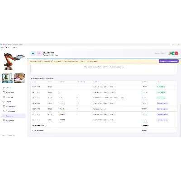Select the sidebar entry with the person icon

(13, 111)
